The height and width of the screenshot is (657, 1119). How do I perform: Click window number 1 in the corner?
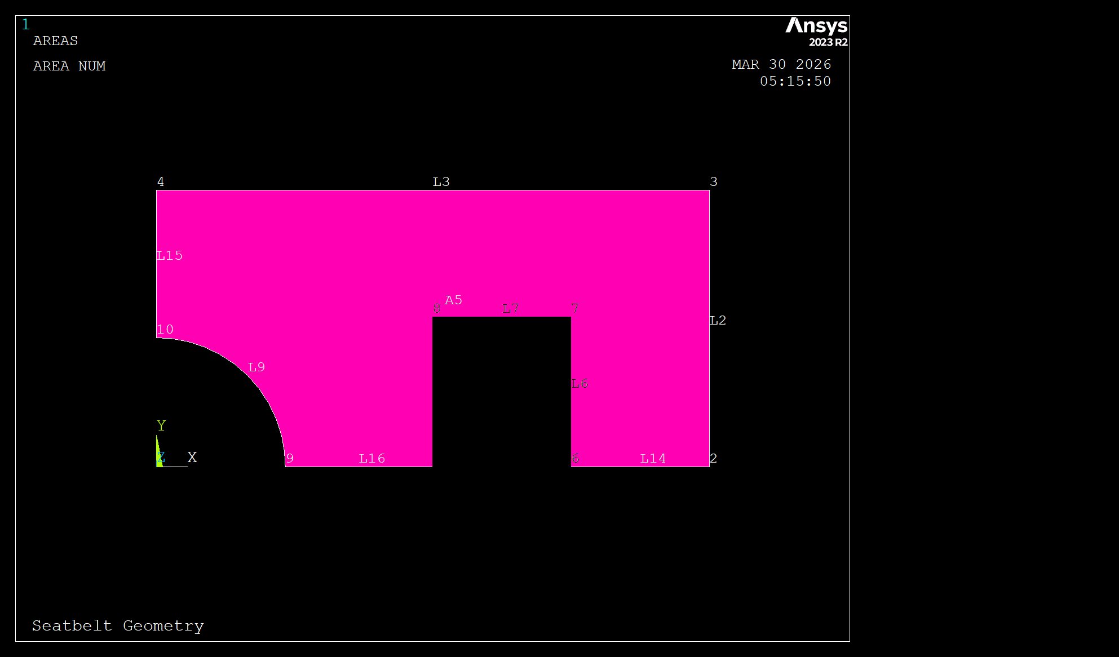[x=25, y=24]
